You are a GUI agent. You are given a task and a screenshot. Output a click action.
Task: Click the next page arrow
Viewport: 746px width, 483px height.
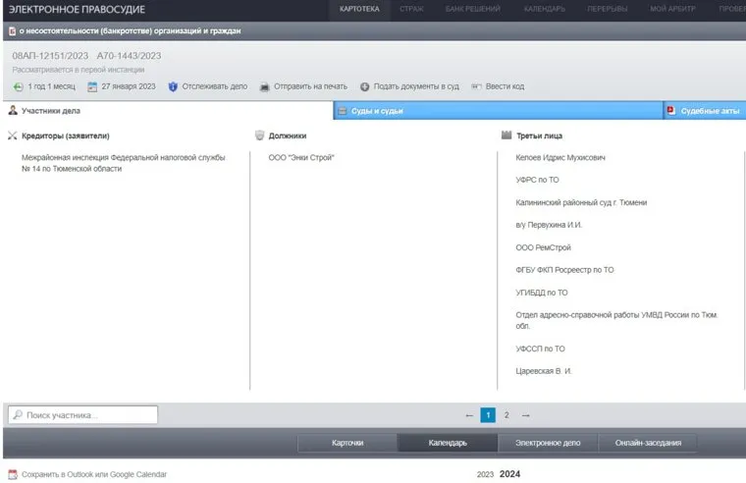click(525, 415)
